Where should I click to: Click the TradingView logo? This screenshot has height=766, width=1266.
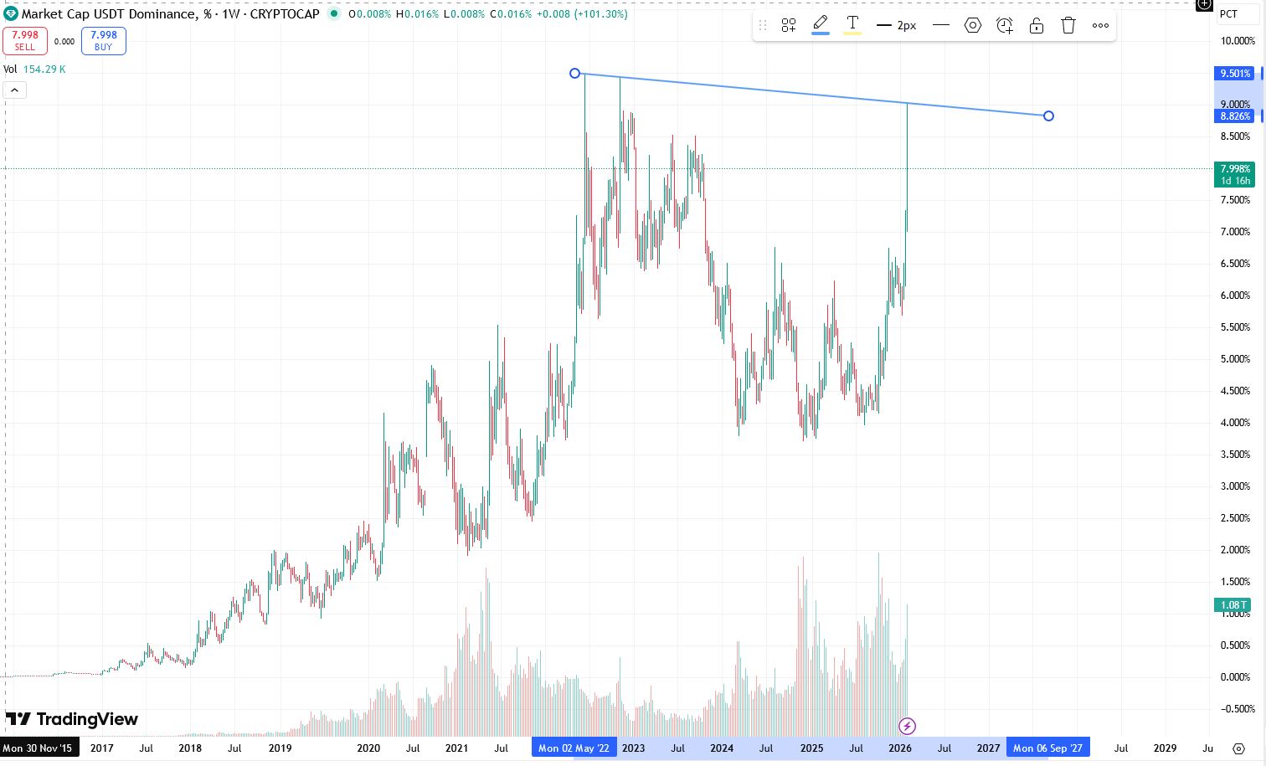[x=72, y=719]
